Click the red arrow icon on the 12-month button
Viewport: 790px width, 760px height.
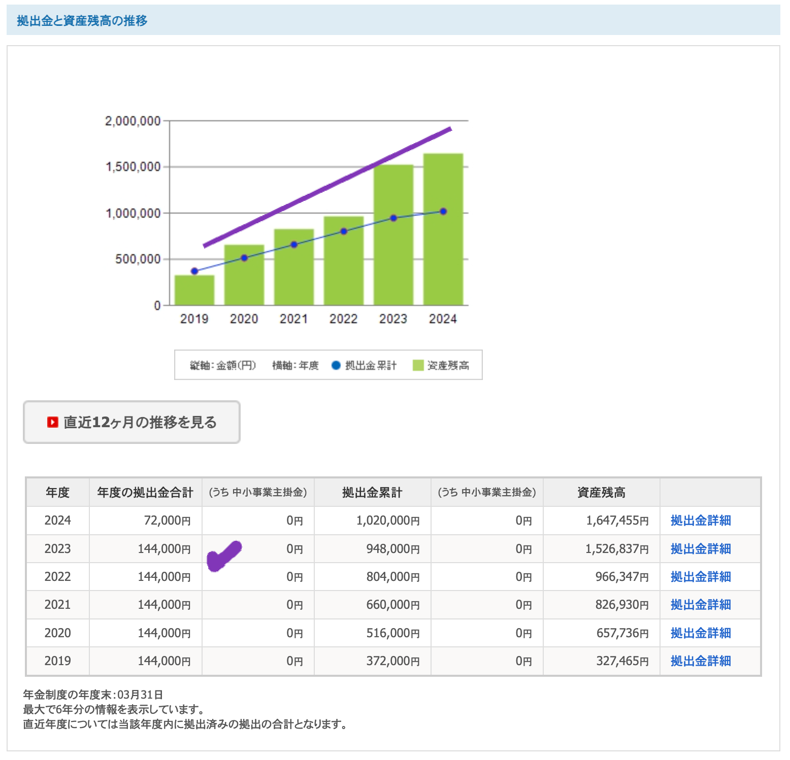point(53,422)
